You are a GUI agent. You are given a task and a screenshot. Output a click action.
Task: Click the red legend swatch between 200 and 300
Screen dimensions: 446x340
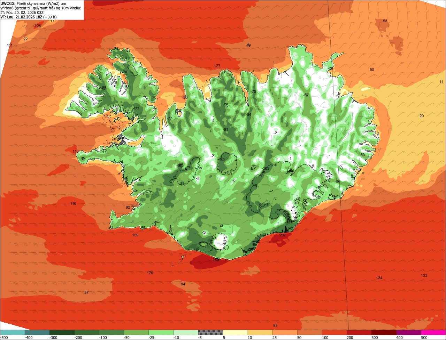pyautogui.click(x=359, y=333)
